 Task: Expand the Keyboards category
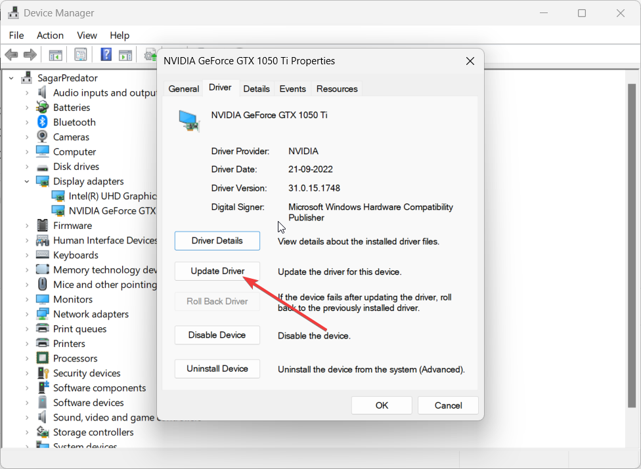[x=26, y=255]
